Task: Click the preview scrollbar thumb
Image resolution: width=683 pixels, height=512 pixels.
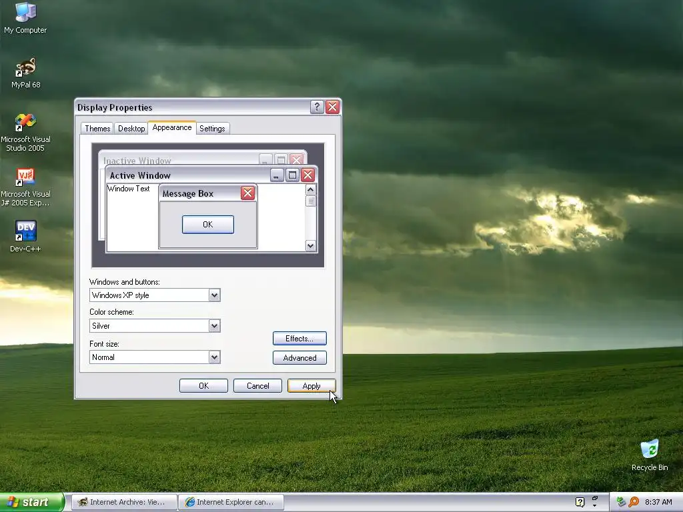Action: pyautogui.click(x=310, y=201)
